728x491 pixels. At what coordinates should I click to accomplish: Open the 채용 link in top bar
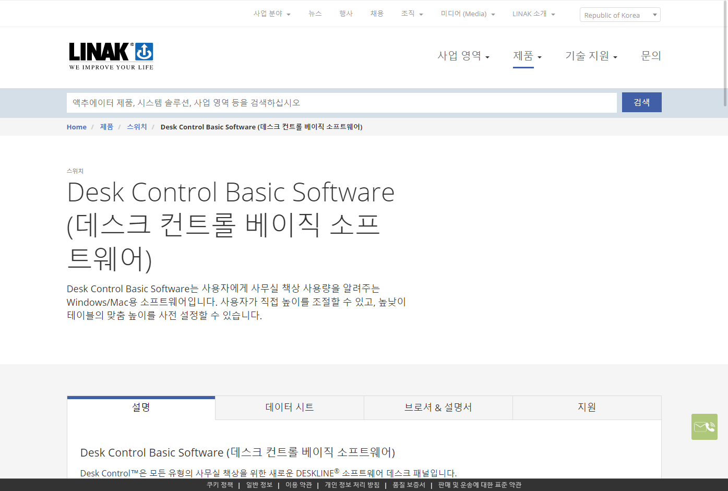pyautogui.click(x=377, y=14)
